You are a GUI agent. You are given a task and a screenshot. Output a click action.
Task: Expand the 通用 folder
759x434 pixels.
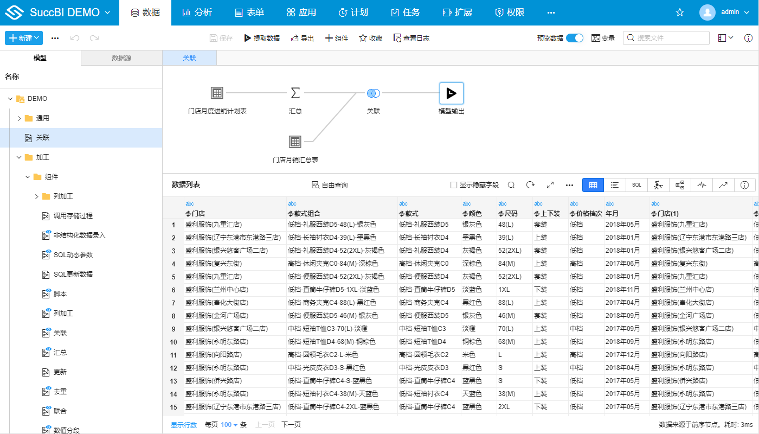19,118
